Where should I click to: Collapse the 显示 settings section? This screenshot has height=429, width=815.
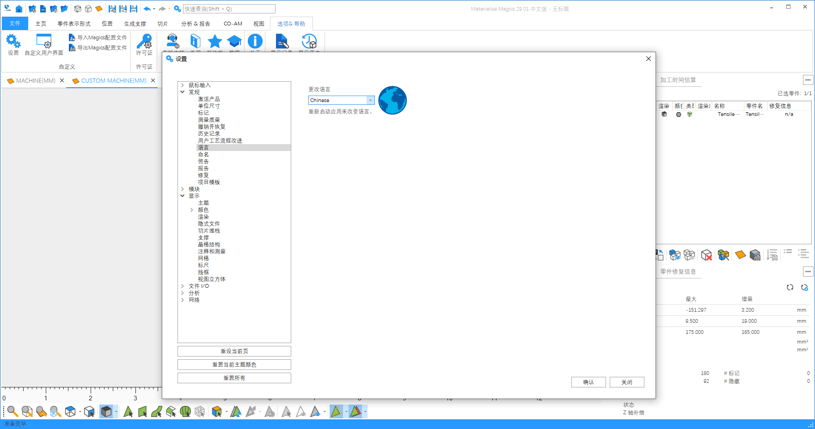[182, 196]
